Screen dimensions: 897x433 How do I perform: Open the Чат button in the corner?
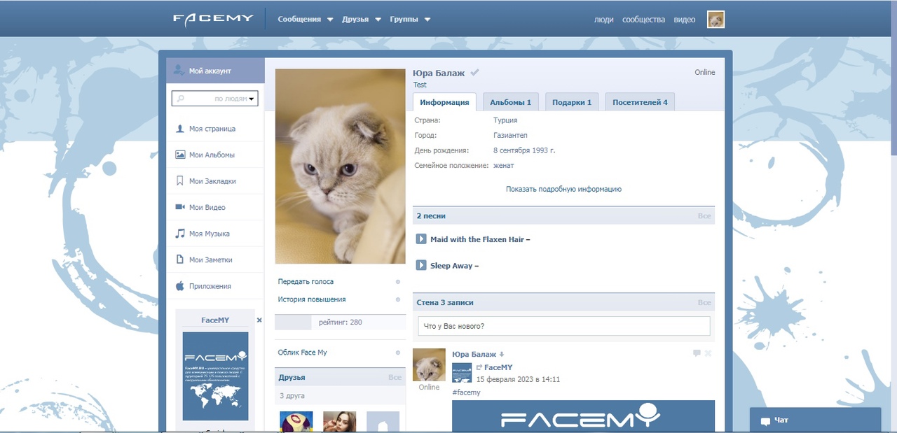[814, 420]
